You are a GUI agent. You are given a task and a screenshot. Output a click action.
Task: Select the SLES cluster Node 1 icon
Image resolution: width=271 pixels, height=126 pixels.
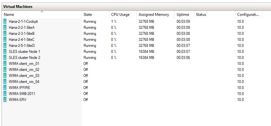click(x=5, y=52)
